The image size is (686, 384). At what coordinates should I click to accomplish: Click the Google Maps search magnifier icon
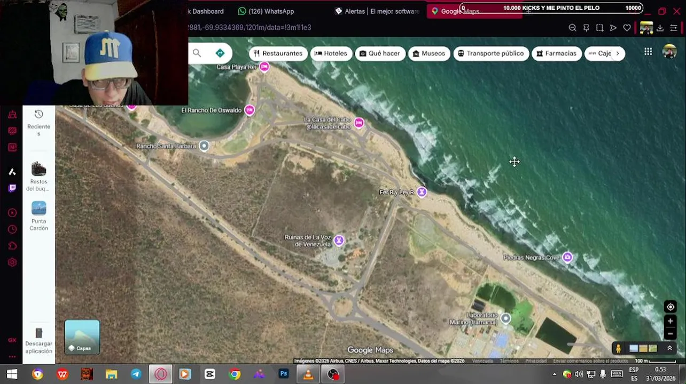click(x=197, y=53)
